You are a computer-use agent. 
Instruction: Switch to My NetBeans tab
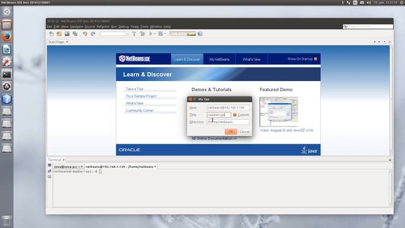point(220,59)
